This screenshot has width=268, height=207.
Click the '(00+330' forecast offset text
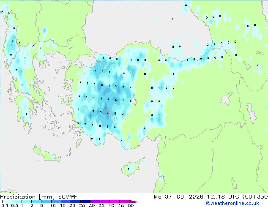pyautogui.click(x=255, y=197)
